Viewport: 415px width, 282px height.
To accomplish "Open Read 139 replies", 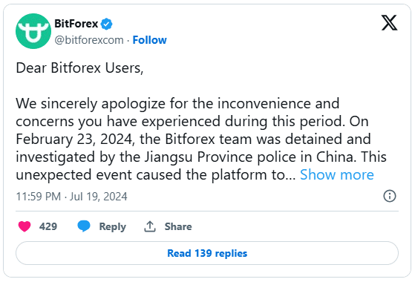I will (x=207, y=253).
